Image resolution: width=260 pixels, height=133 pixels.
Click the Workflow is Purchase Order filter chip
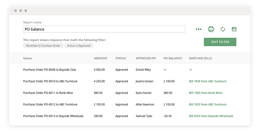tap(43, 46)
